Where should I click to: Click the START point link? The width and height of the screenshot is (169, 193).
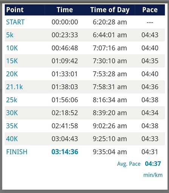click(x=15, y=22)
